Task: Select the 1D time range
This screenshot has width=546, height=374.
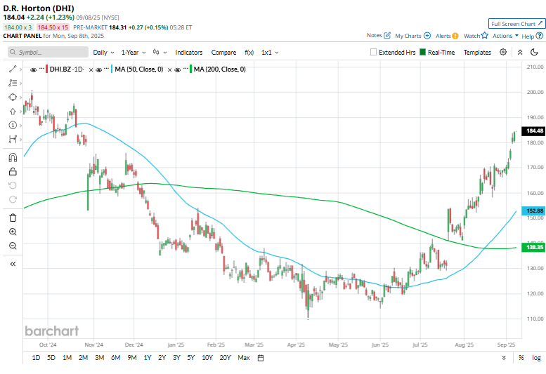Action: [36, 358]
